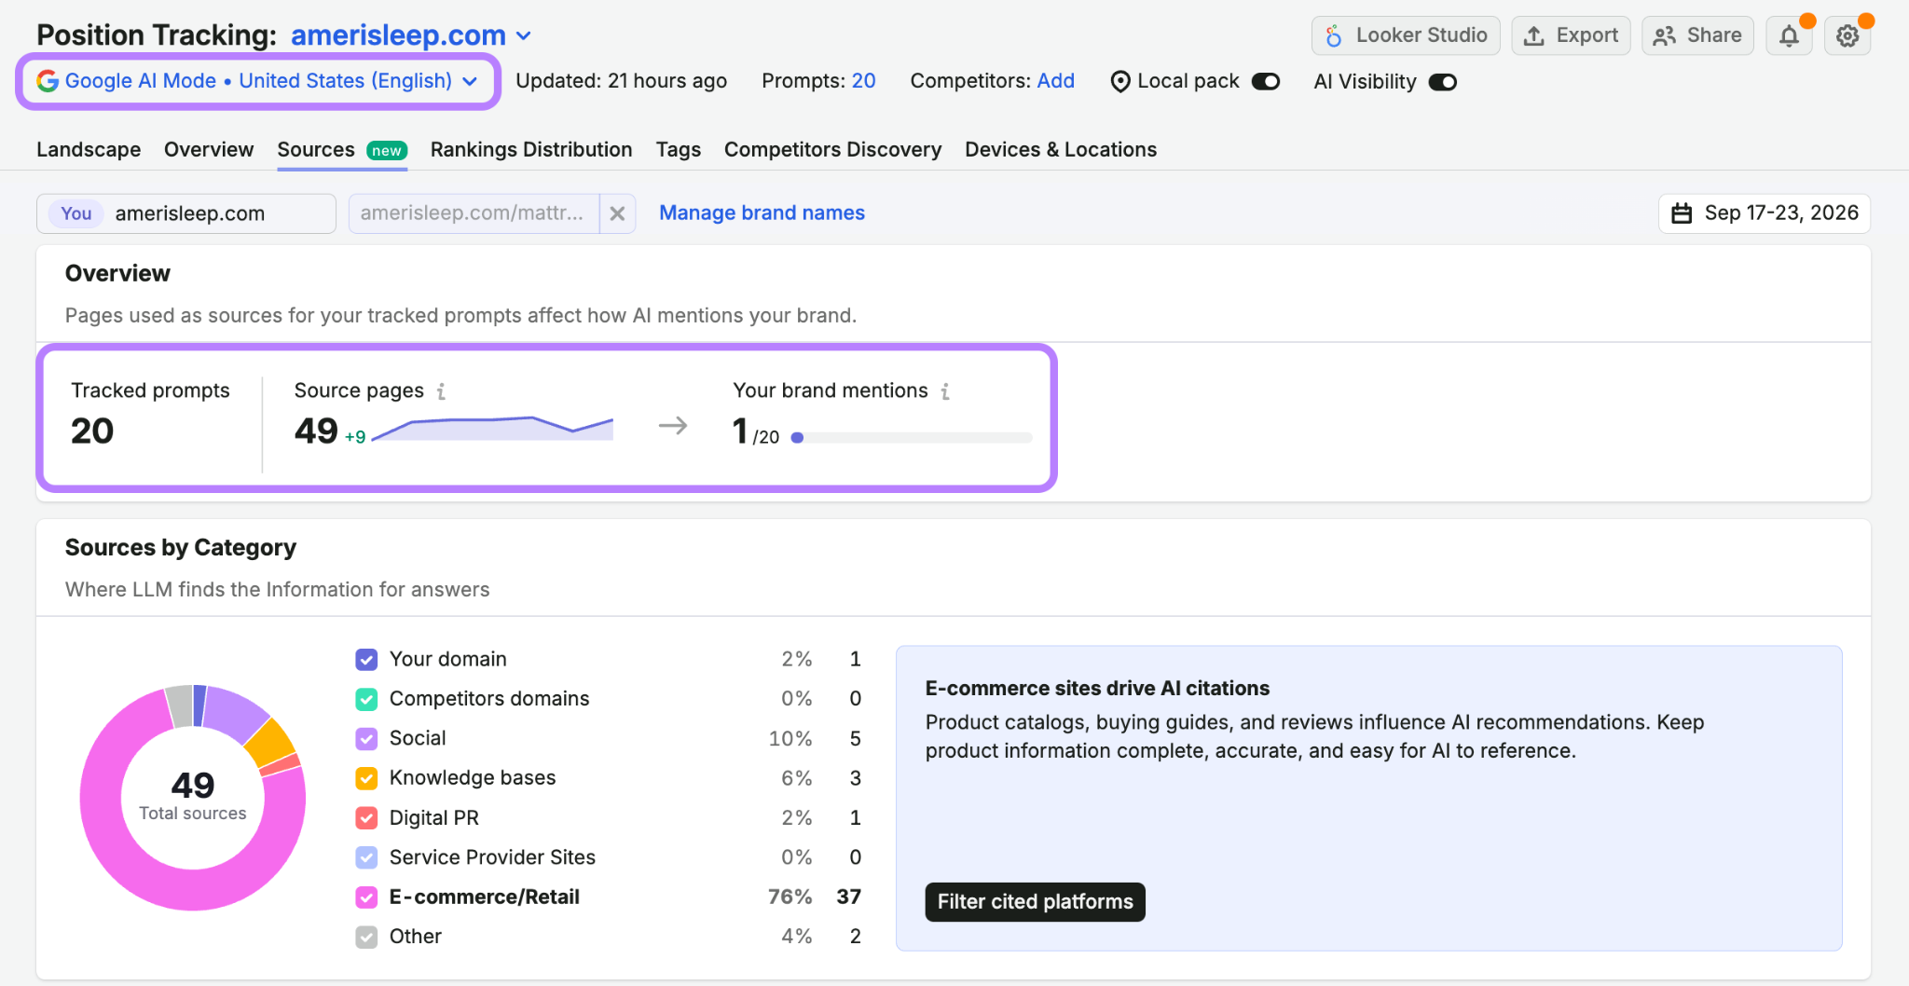Click info icon next to Source pages
Screen dimensions: 1909x986
pyautogui.click(x=441, y=391)
